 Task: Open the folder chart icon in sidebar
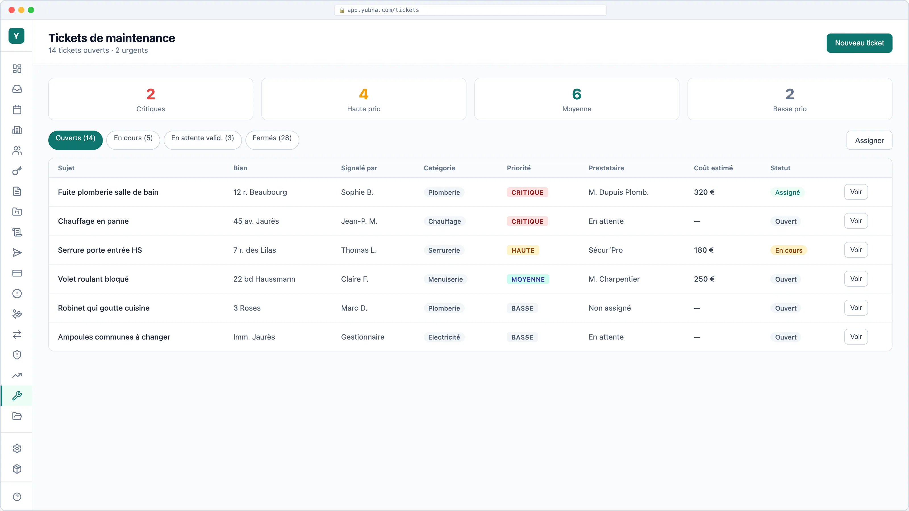[x=17, y=212]
